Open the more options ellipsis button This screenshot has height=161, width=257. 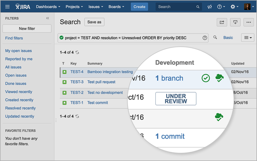(x=248, y=22)
